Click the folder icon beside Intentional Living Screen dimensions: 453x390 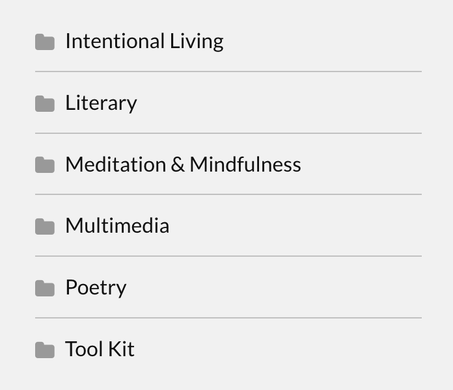click(44, 42)
